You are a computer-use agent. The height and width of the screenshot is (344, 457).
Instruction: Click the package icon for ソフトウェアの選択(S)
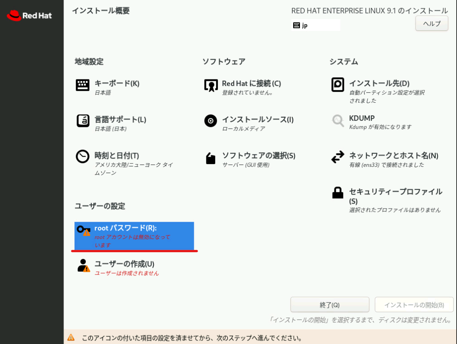click(x=211, y=158)
